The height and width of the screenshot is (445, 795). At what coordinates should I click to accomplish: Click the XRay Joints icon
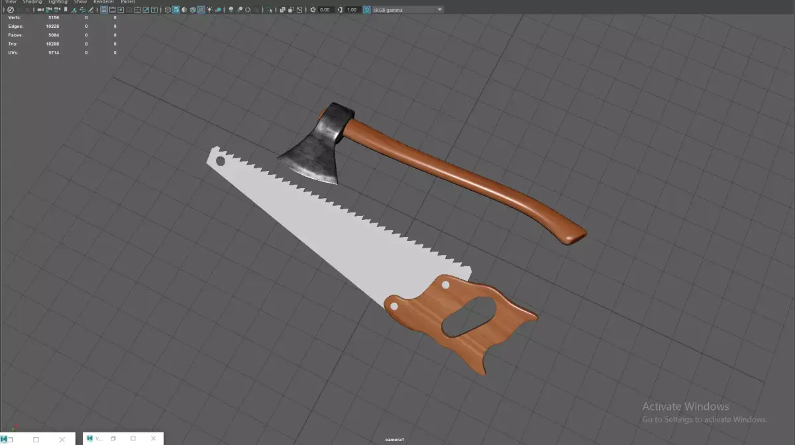(x=299, y=10)
